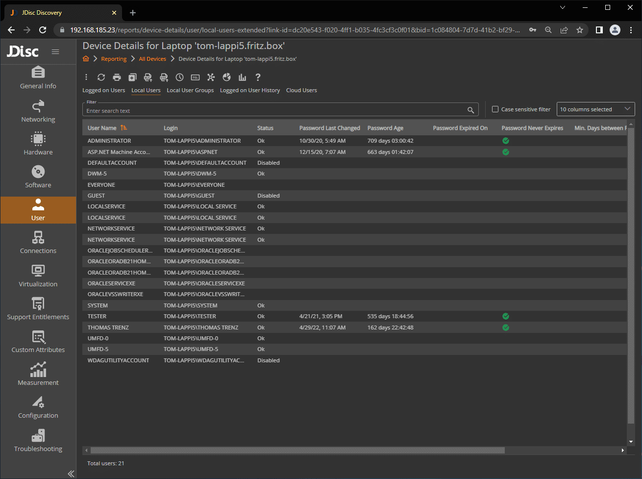Open the help question mark icon

point(258,77)
